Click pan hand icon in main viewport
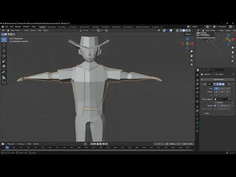This screenshot has width=236, height=177. click(x=191, y=56)
